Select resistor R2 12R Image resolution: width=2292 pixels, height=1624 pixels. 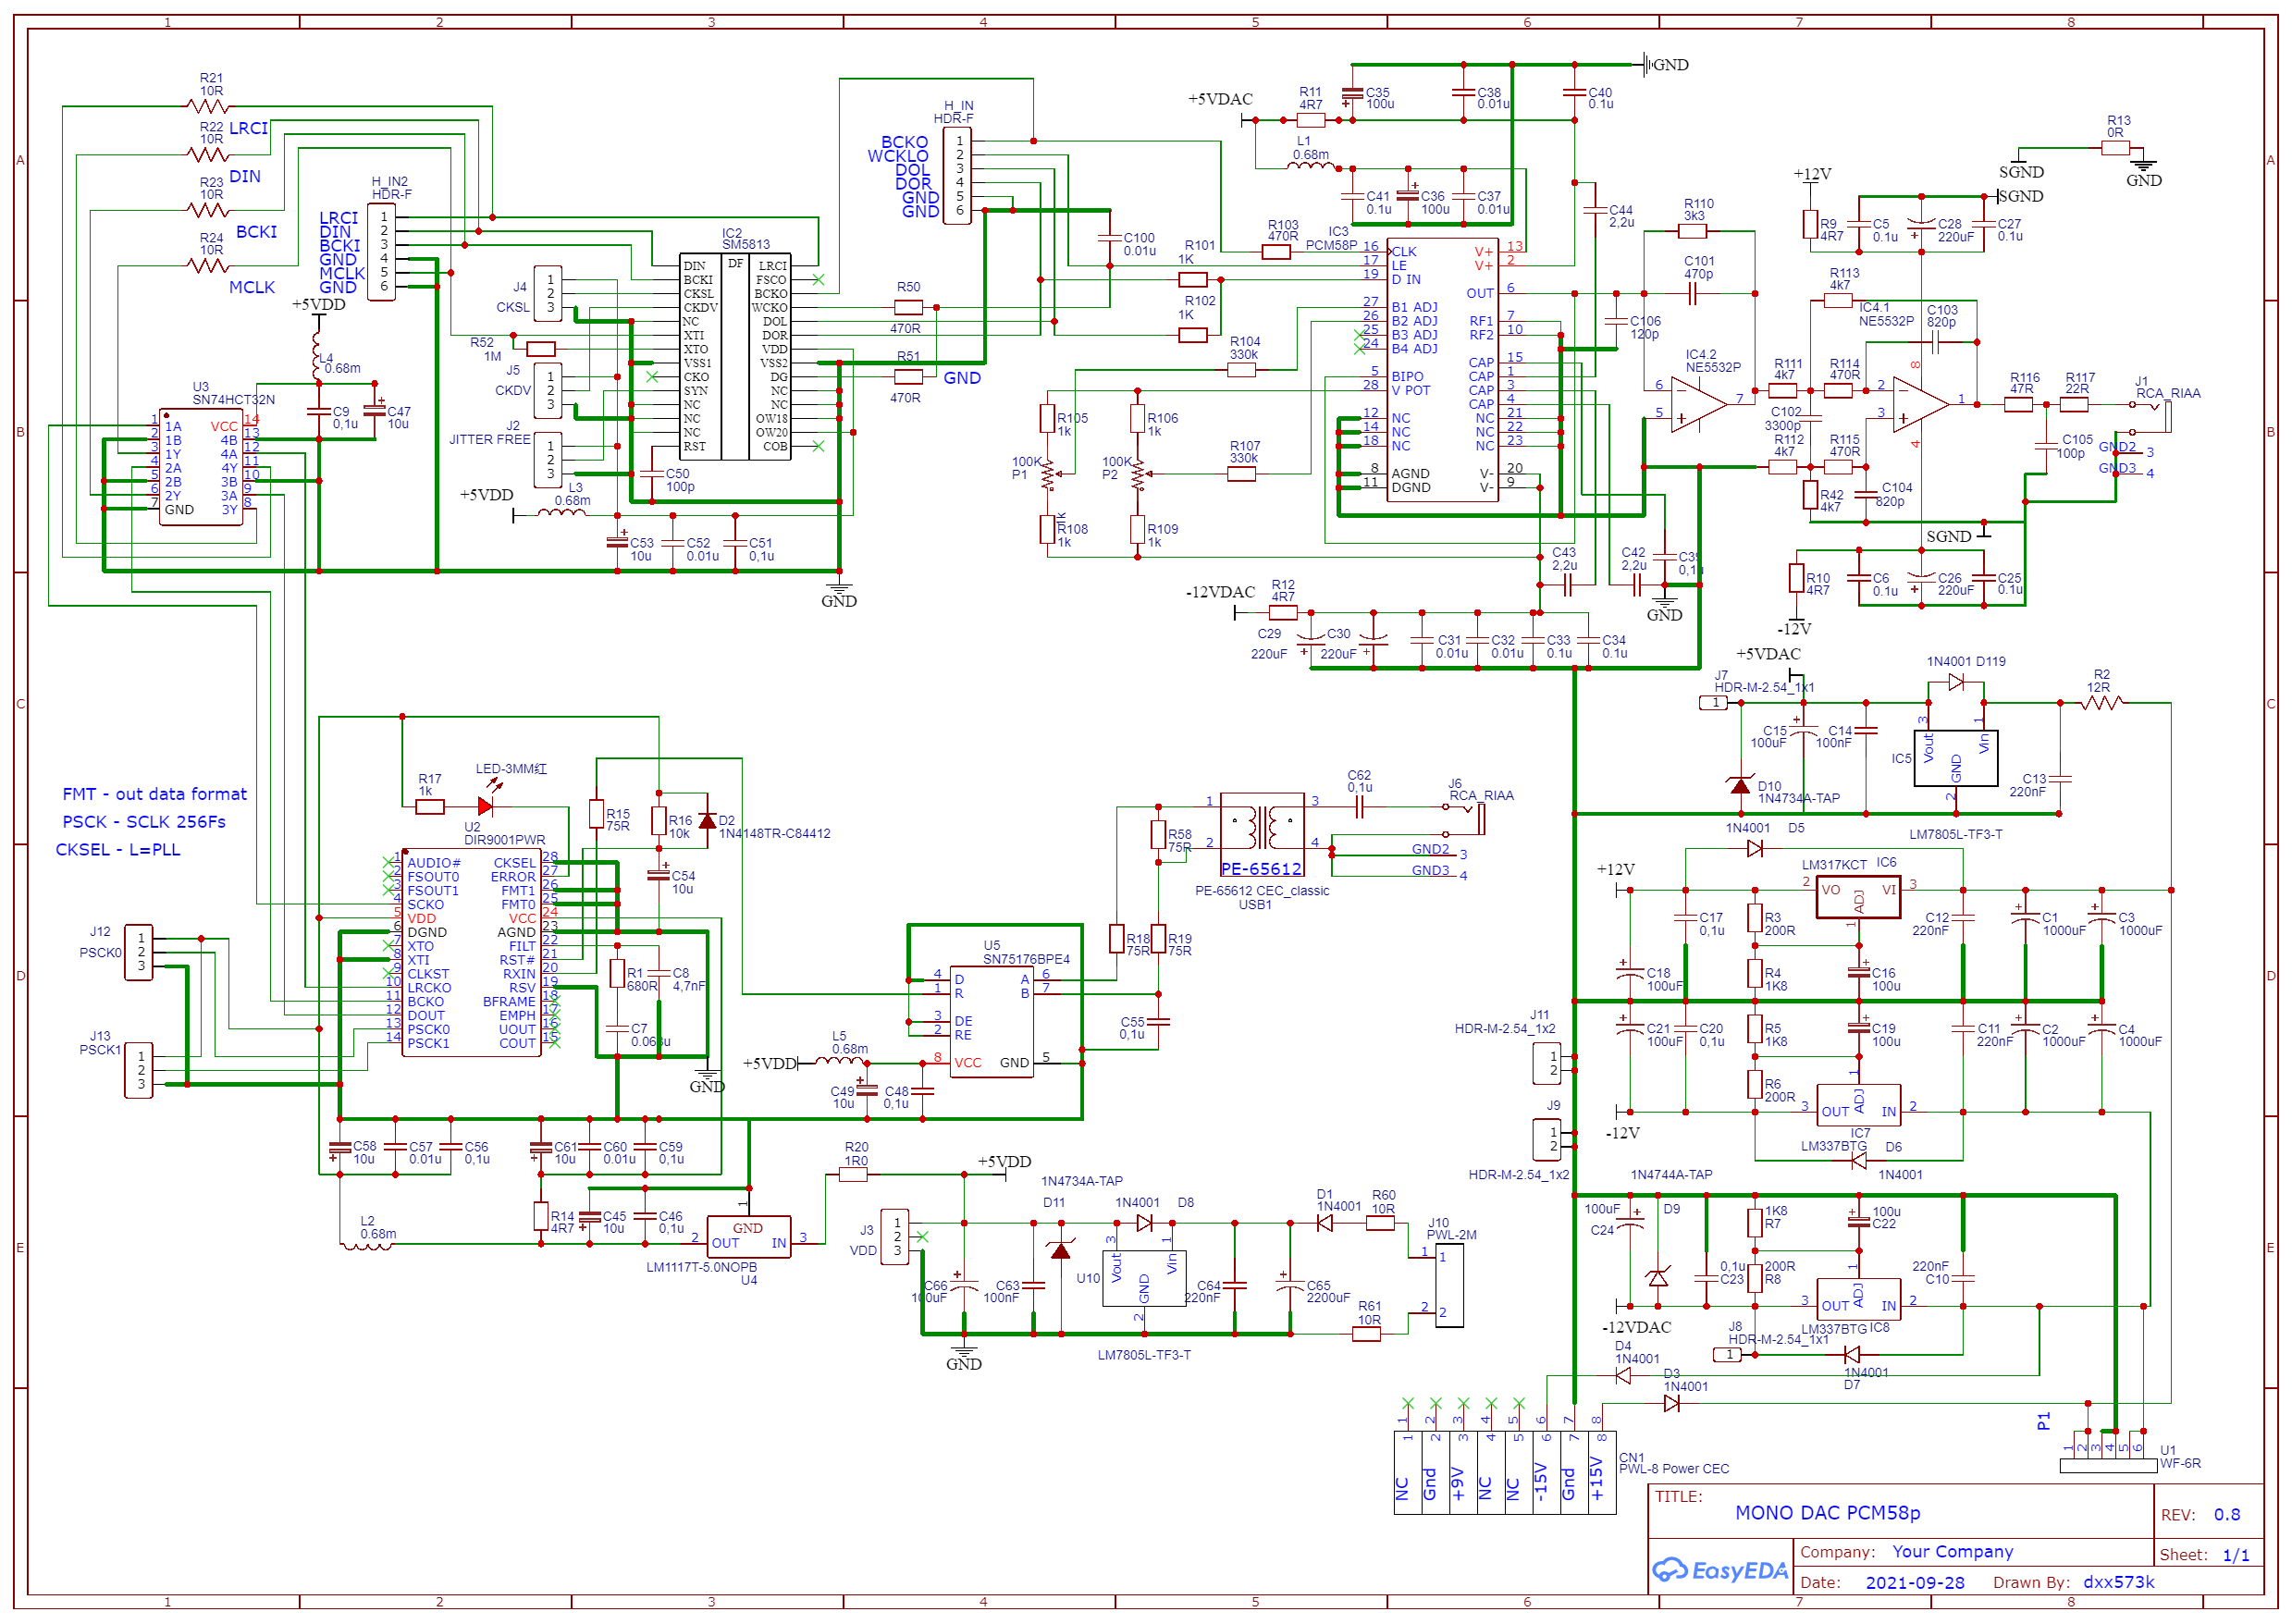click(x=2101, y=703)
